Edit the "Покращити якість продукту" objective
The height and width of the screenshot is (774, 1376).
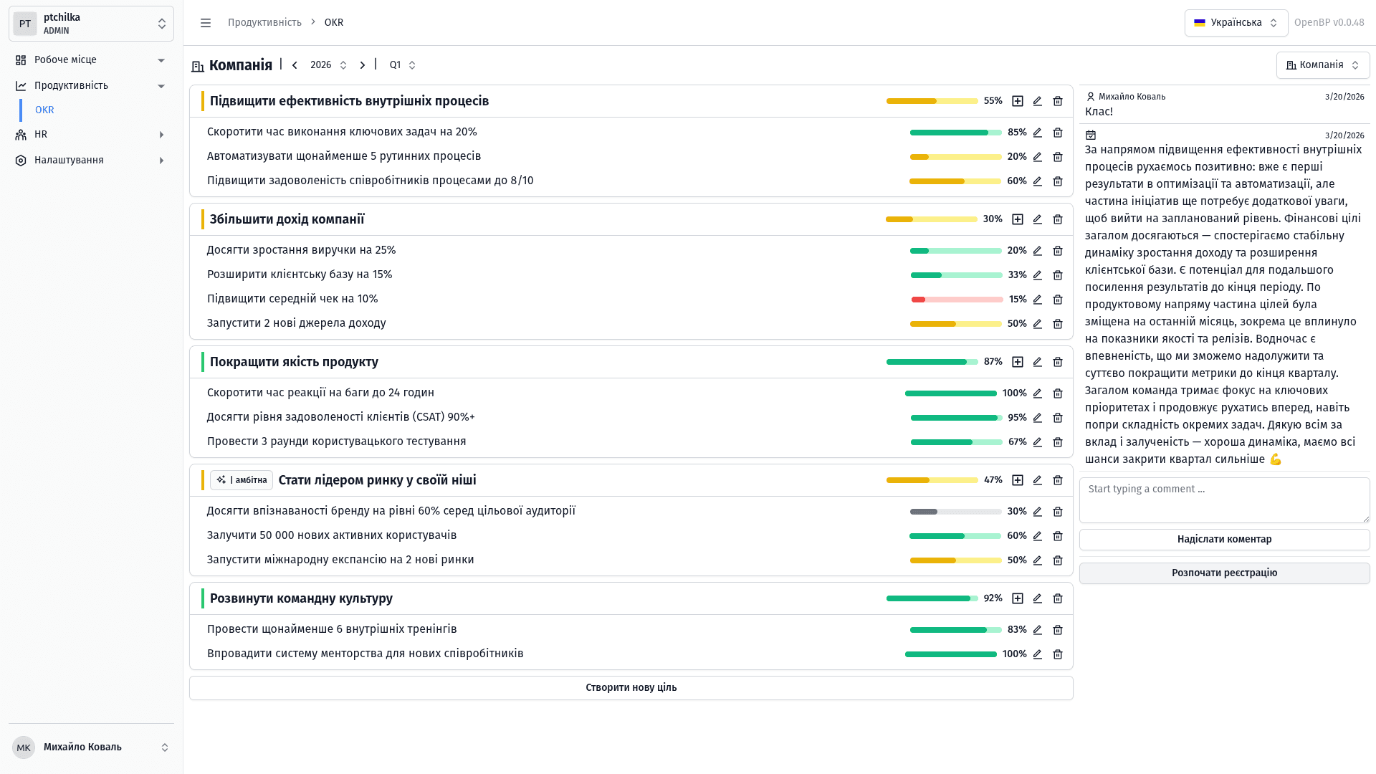[1037, 362]
